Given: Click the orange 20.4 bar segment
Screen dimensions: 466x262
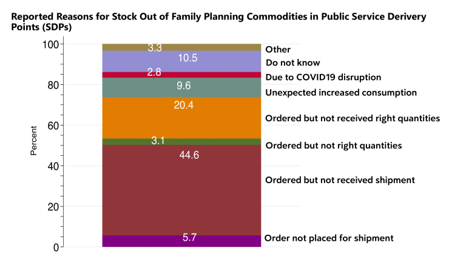Looking at the screenshot, I should [181, 118].
